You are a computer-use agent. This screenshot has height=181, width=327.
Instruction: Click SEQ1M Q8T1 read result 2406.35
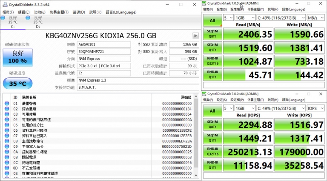tap(248, 34)
